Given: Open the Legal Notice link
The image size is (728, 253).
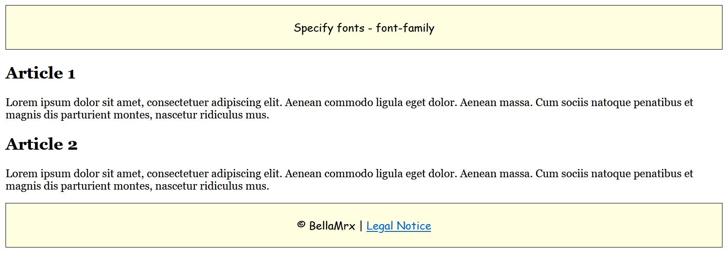Looking at the screenshot, I should click(x=398, y=226).
